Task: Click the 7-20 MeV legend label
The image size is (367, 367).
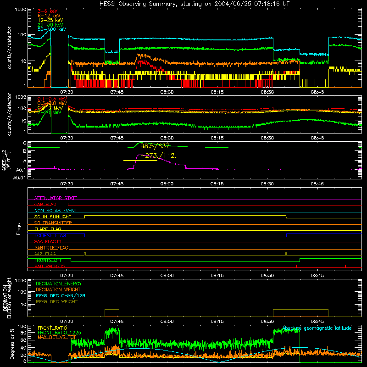Action: click(x=50, y=112)
